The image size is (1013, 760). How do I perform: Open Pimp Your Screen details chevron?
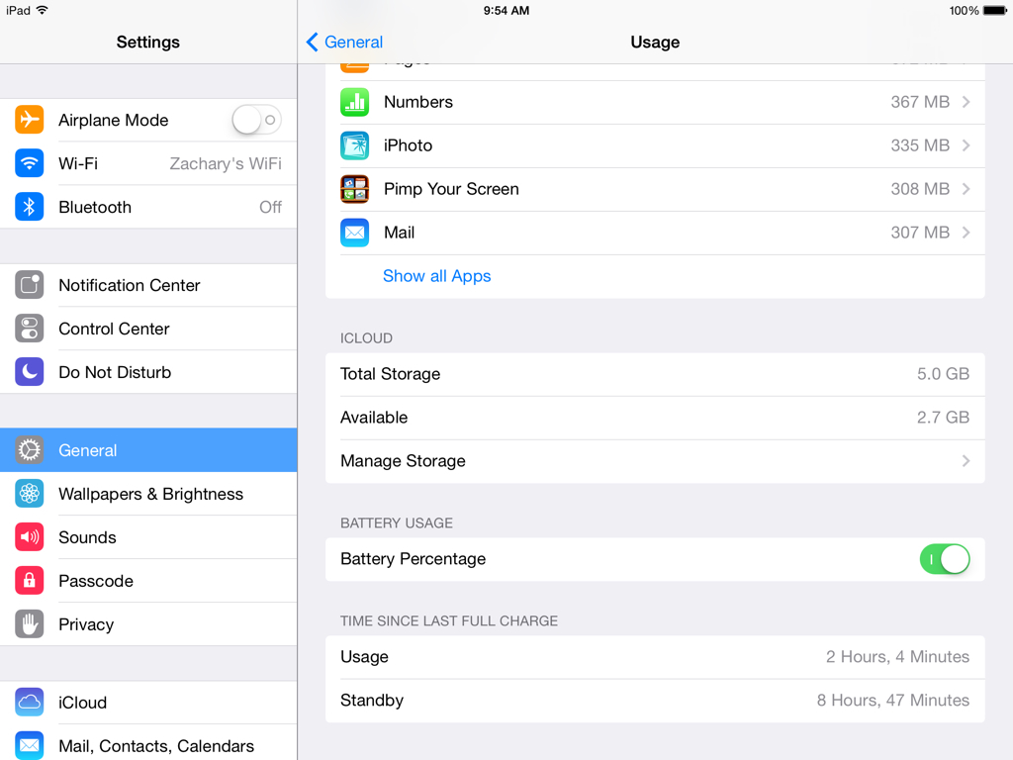pyautogui.click(x=966, y=189)
